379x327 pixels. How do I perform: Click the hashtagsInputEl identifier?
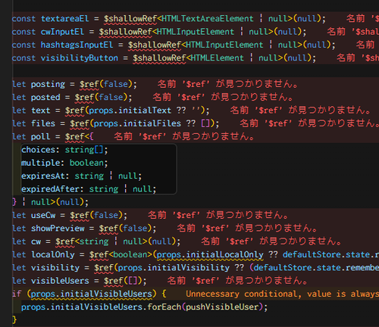pyautogui.click(x=77, y=45)
